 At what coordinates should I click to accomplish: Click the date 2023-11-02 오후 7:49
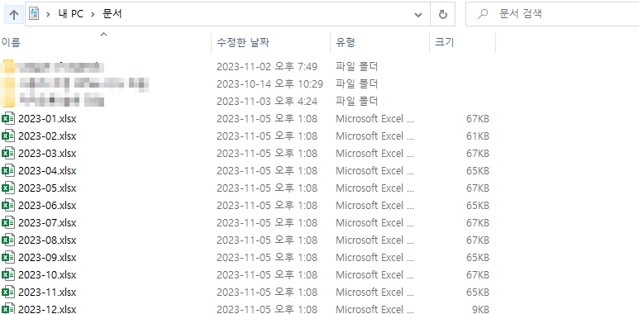267,66
